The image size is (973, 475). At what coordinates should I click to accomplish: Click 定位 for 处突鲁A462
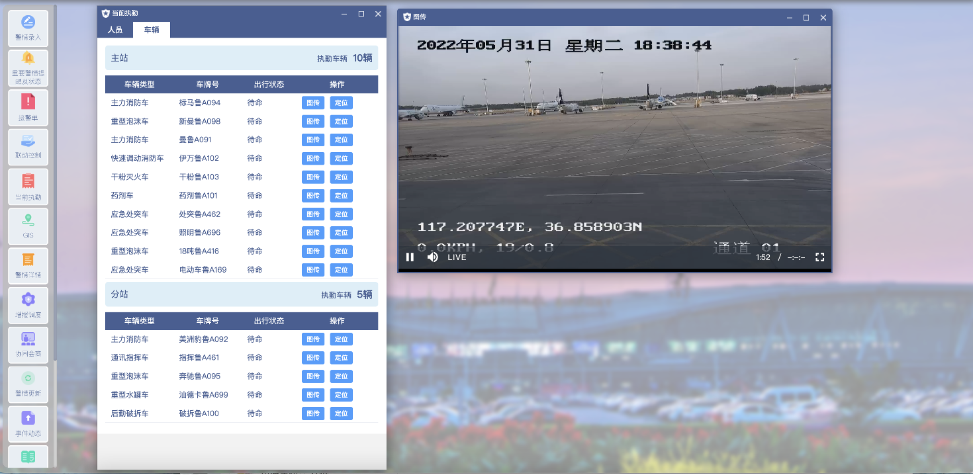(x=342, y=214)
